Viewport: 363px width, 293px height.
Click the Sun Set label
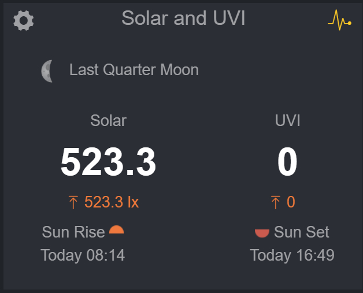point(302,232)
